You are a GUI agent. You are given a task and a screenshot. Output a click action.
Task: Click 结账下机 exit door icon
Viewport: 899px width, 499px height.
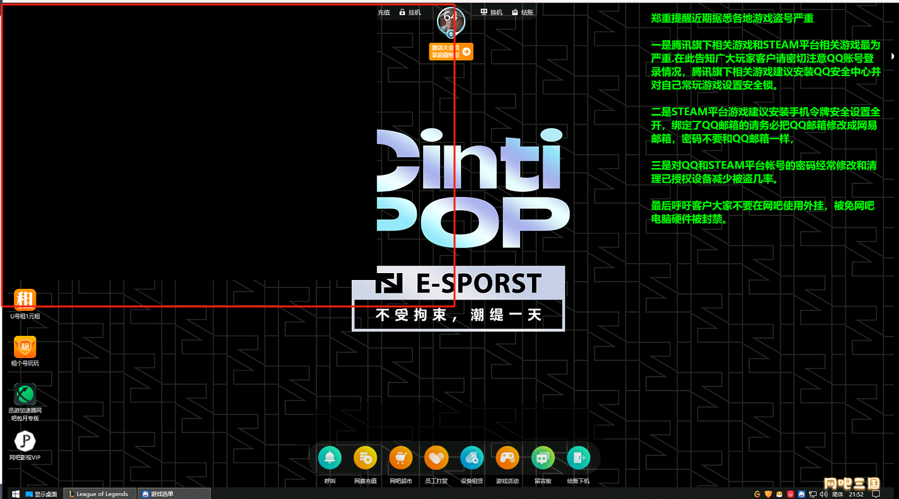click(579, 458)
